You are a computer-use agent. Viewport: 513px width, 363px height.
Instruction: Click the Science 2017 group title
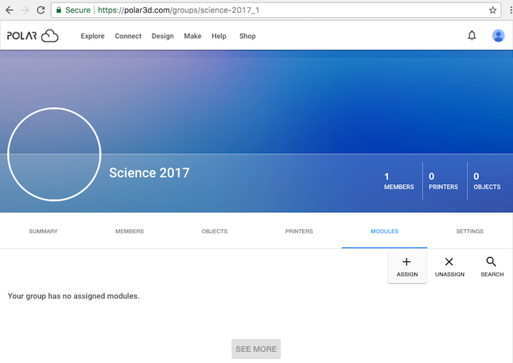point(149,173)
